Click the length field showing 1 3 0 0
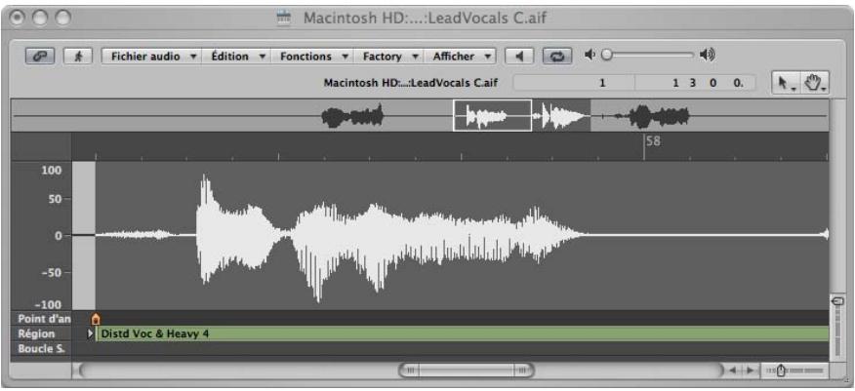 (695, 83)
